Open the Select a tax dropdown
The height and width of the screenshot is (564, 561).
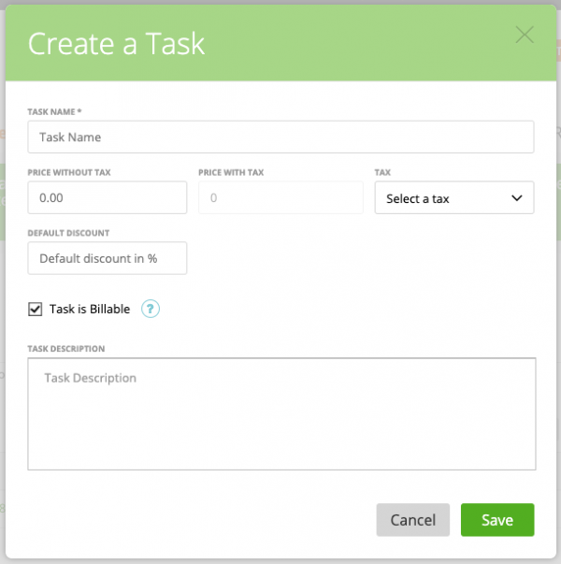click(x=454, y=197)
